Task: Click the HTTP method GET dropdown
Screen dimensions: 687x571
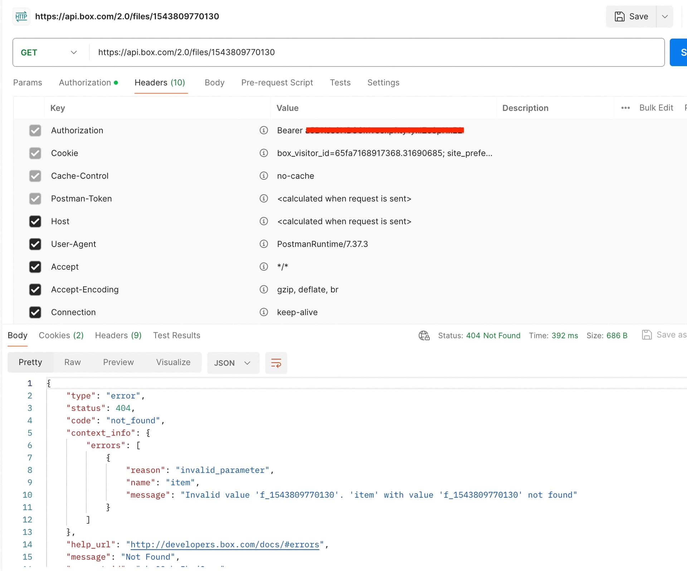Action: click(49, 52)
